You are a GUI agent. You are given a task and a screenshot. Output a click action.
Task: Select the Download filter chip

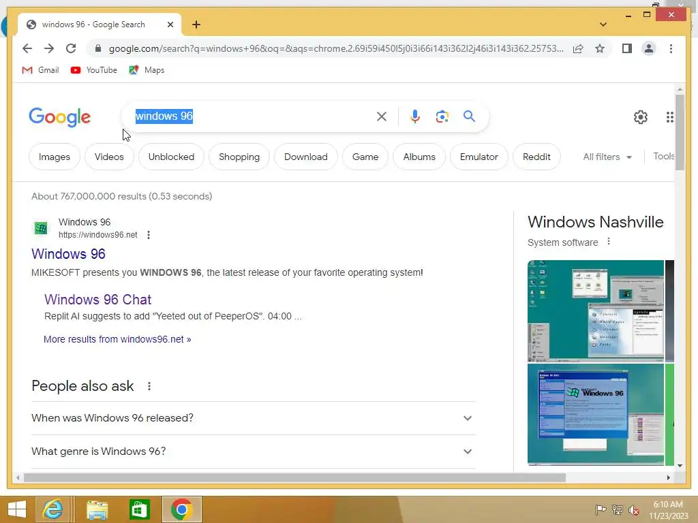(x=306, y=157)
